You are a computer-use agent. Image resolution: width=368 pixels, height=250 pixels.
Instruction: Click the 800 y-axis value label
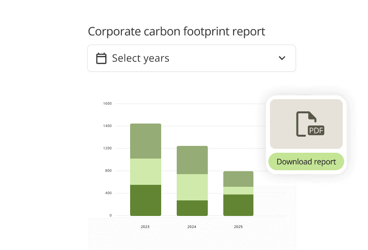tap(108, 171)
